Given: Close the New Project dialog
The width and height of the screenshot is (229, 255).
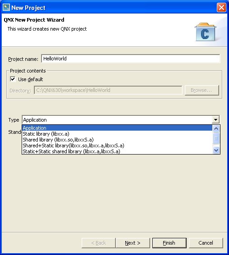Looking at the screenshot, I should 221,8.
